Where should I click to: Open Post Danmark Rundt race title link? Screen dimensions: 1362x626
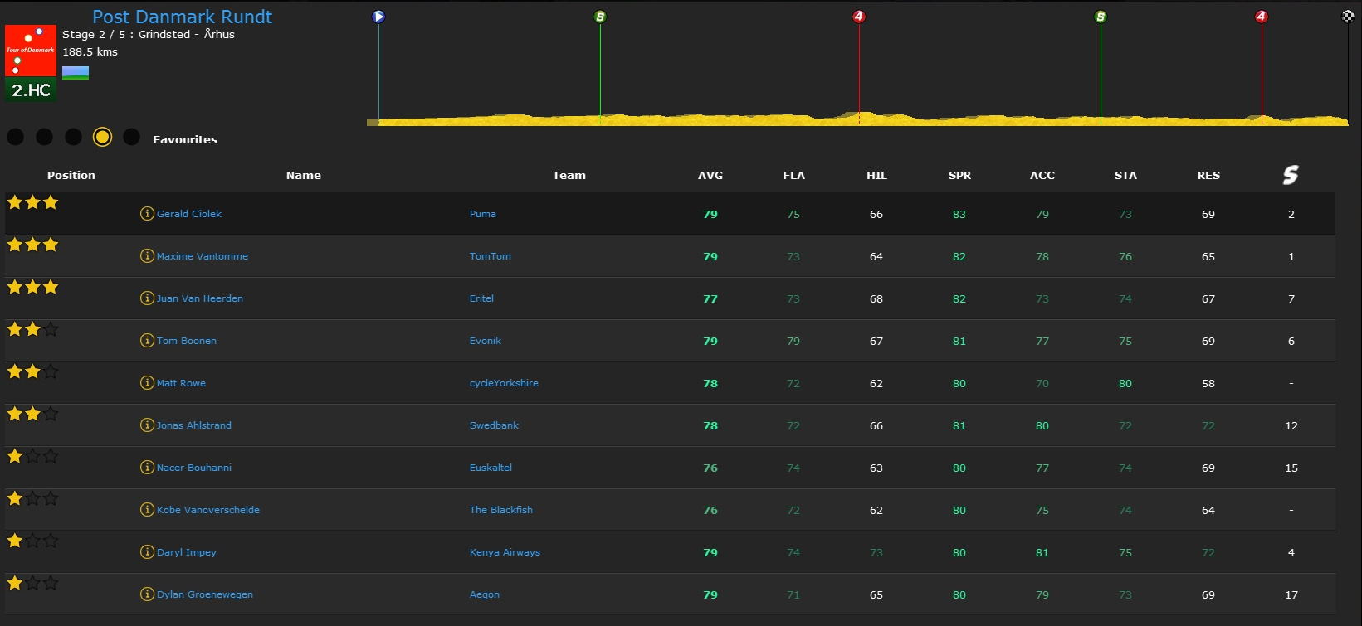[x=182, y=17]
